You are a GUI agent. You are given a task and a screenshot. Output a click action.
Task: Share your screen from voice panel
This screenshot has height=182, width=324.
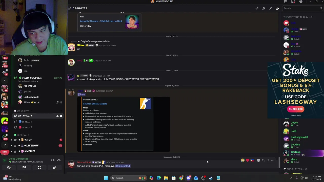[x=24, y=168]
